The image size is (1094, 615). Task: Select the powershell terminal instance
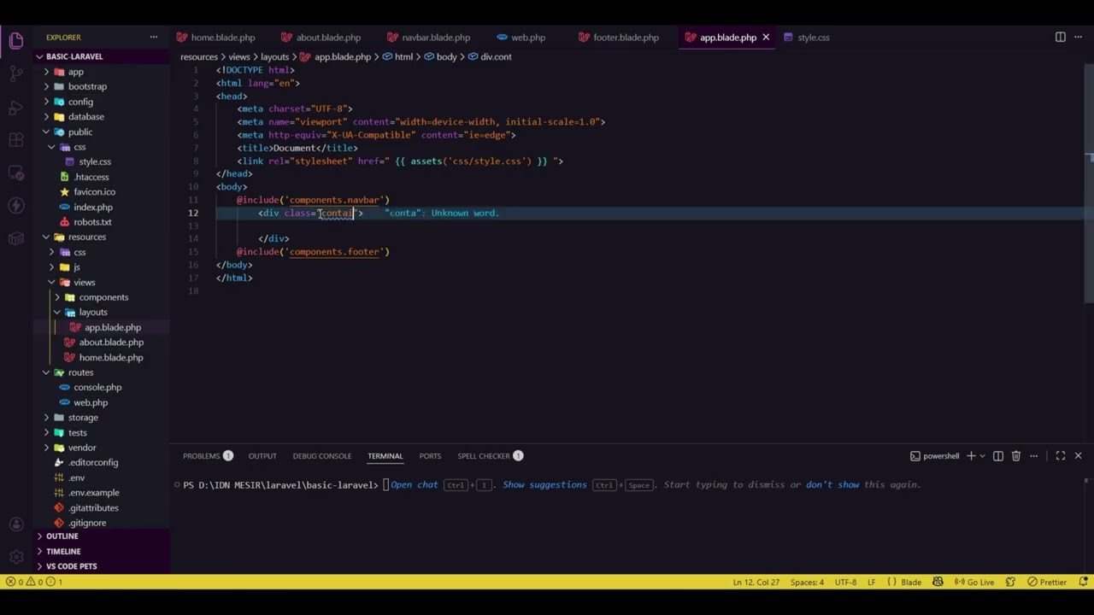tap(935, 456)
